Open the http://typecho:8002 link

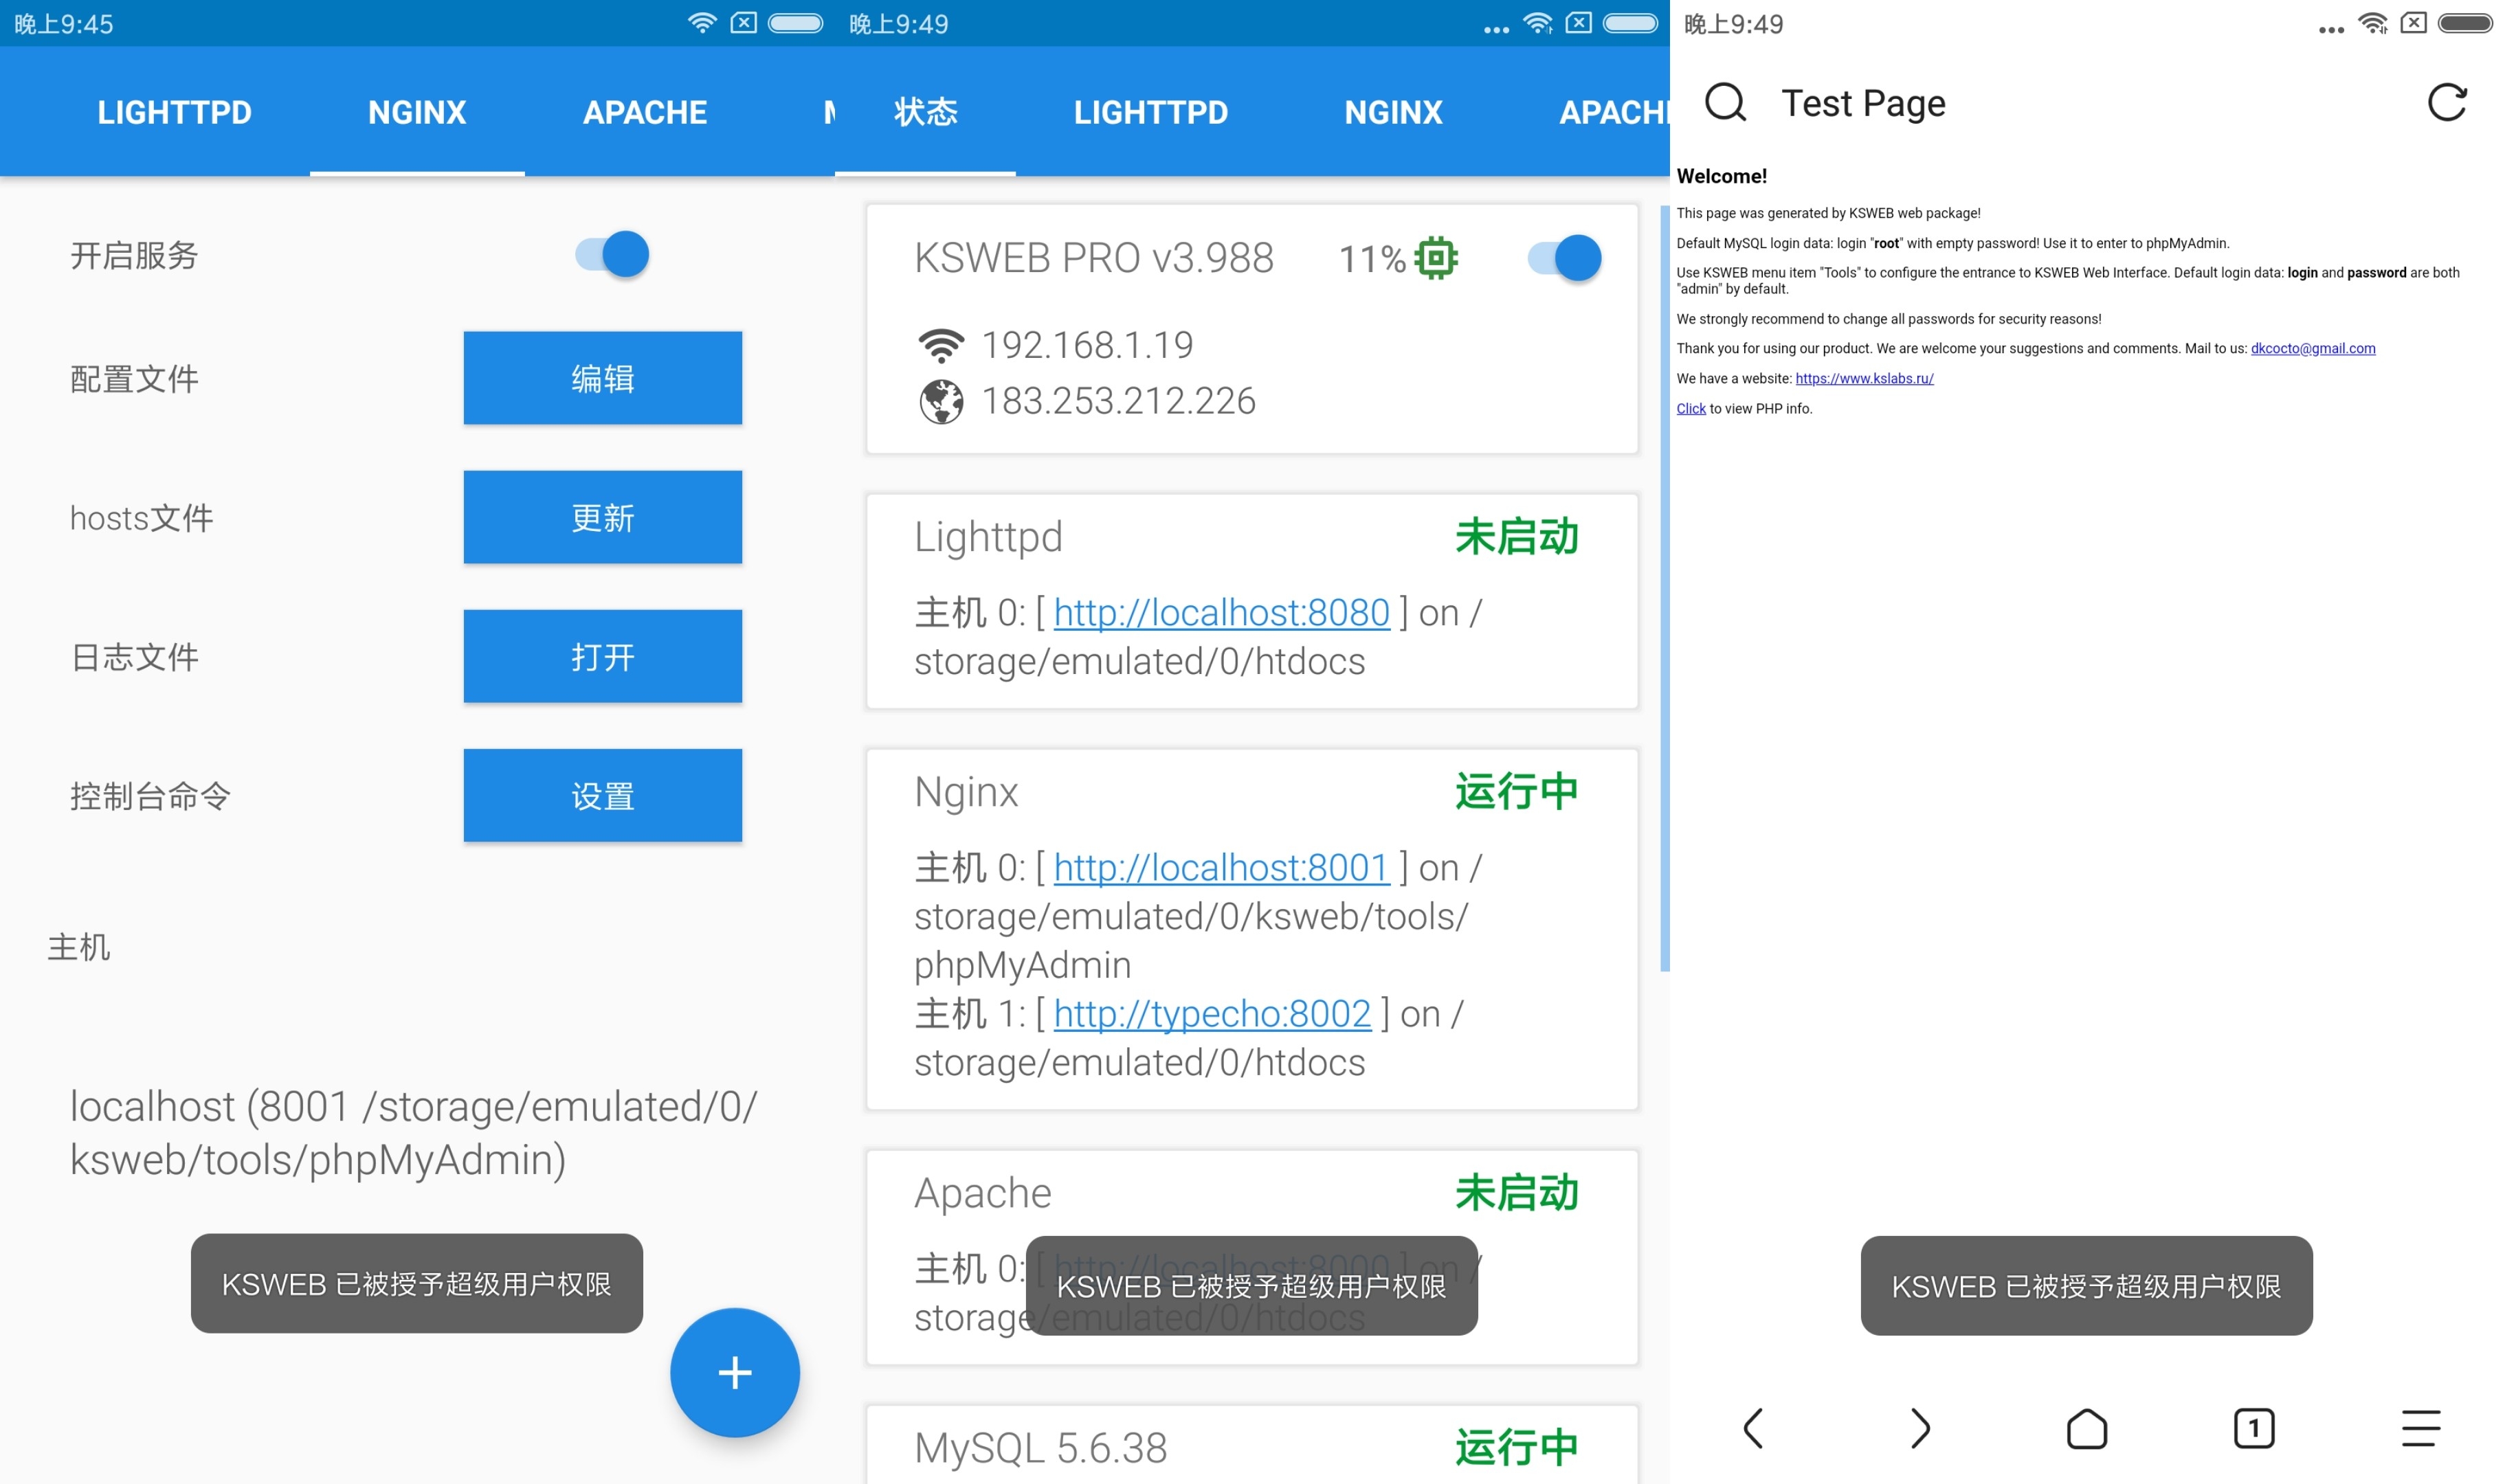(x=1212, y=1014)
